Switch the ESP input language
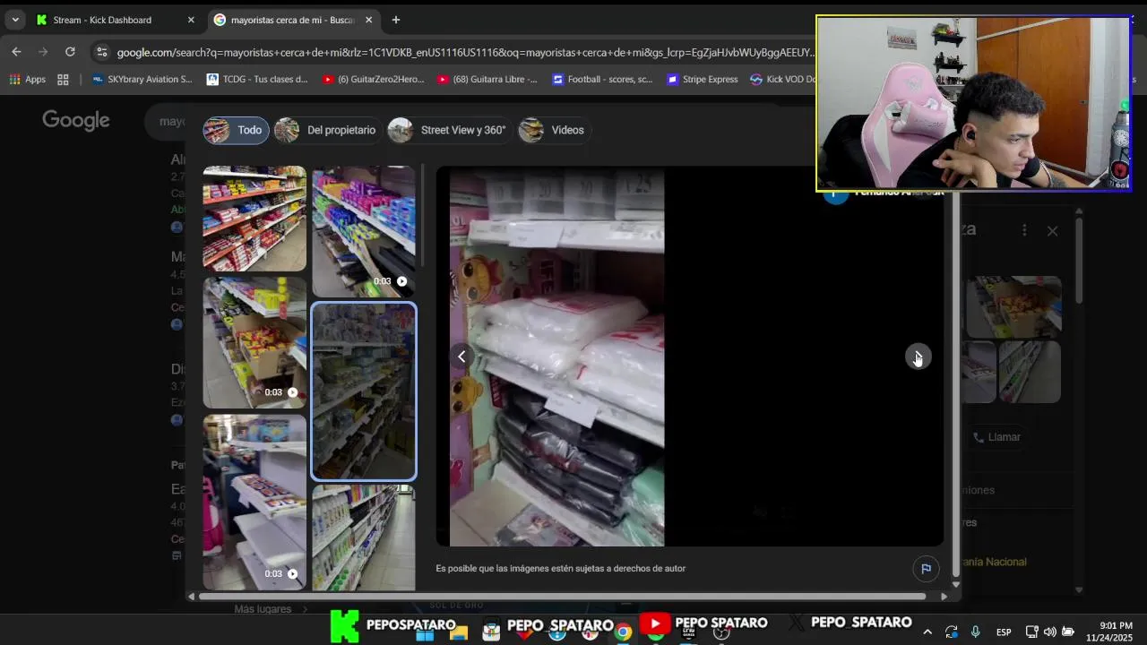This screenshot has width=1147, height=645. [1004, 632]
